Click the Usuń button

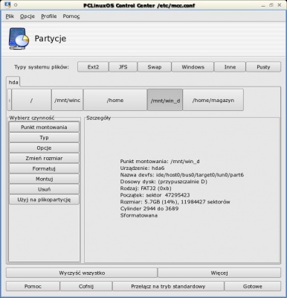[44, 189]
